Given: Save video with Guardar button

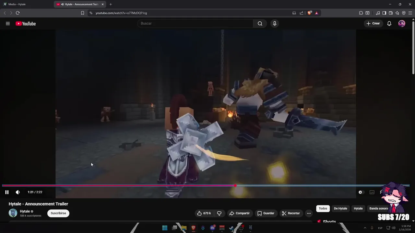Looking at the screenshot, I should point(266,213).
